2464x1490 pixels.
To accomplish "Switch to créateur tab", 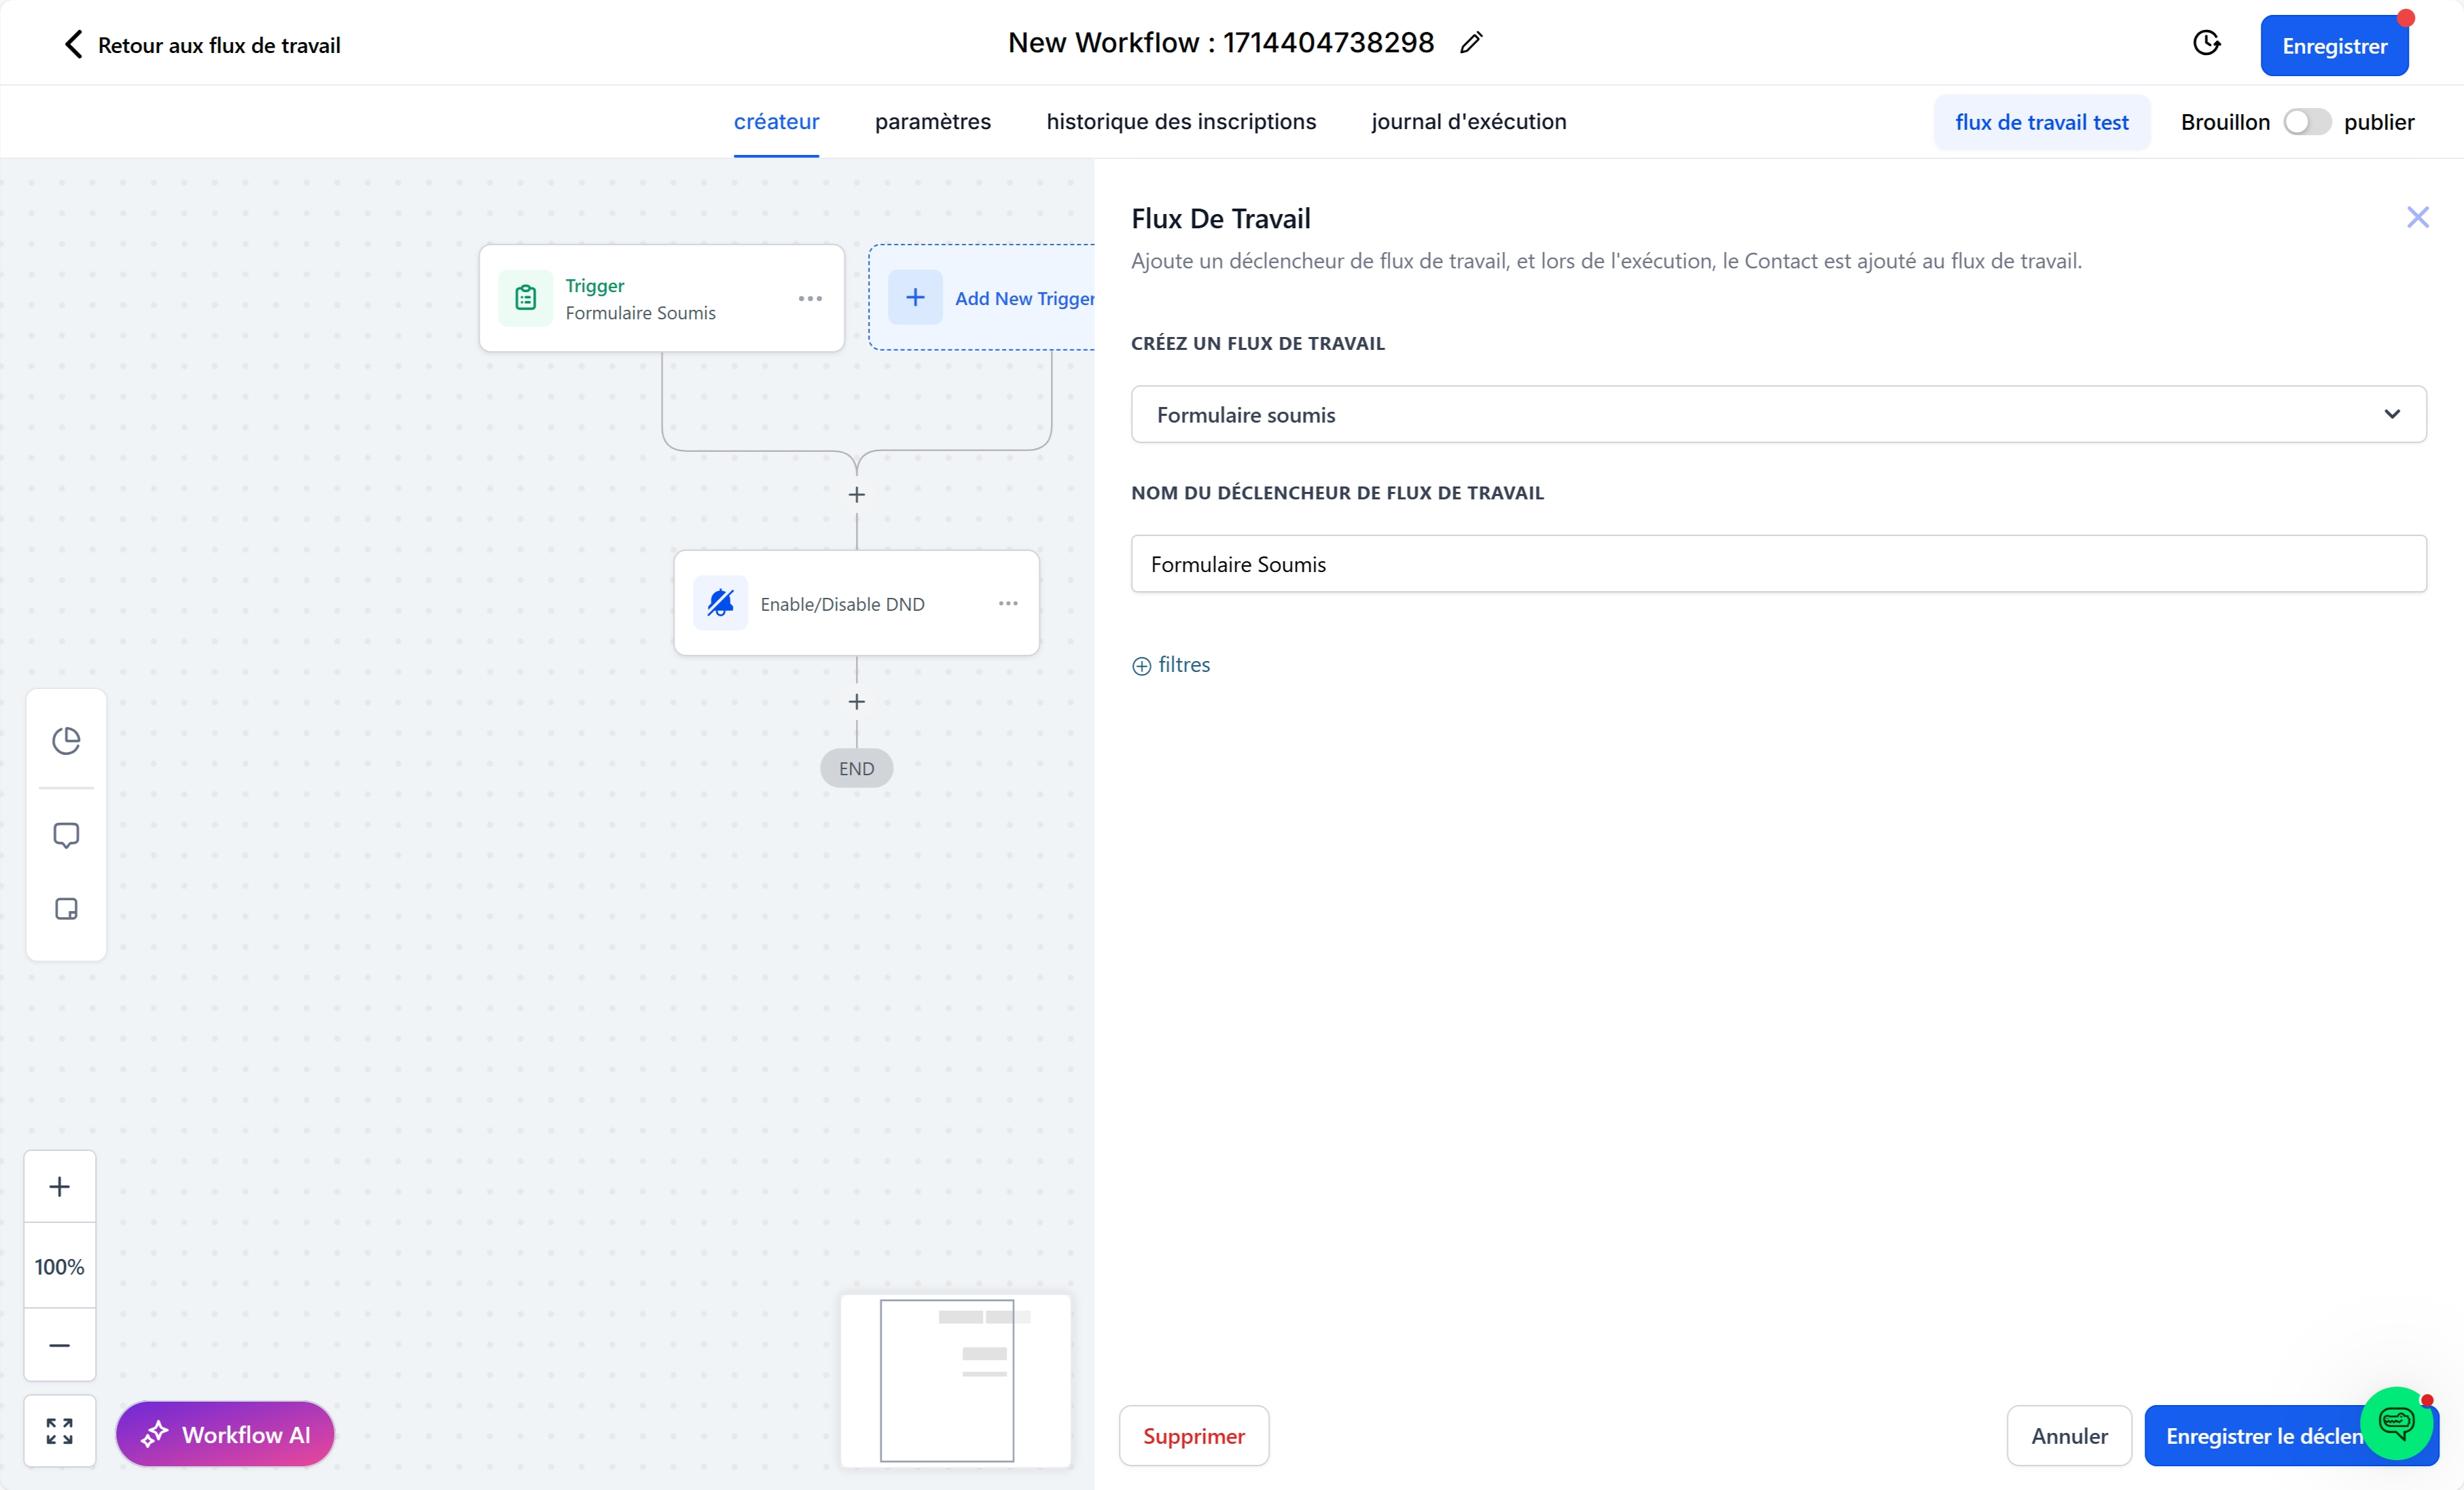I will click(x=776, y=122).
